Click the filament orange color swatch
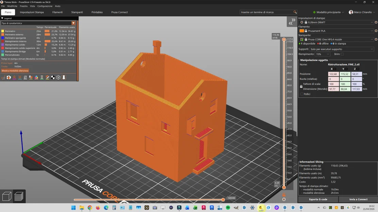Viewport: 378px width, 212px height. point(301,31)
